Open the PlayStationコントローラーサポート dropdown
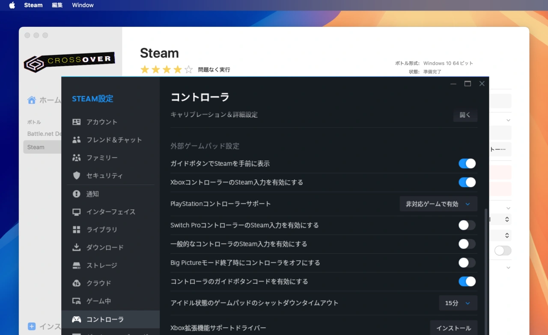Viewport: 548px width, 335px height. click(x=438, y=204)
